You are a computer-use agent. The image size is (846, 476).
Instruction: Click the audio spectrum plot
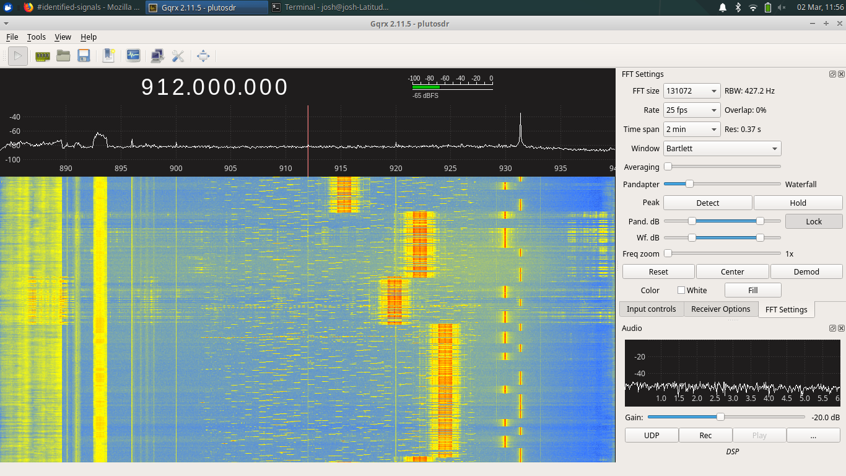click(x=733, y=372)
